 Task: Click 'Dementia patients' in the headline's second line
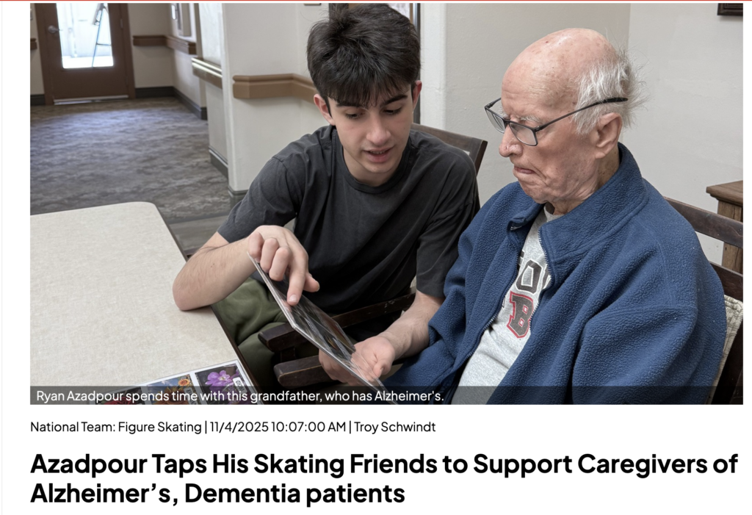(x=294, y=493)
